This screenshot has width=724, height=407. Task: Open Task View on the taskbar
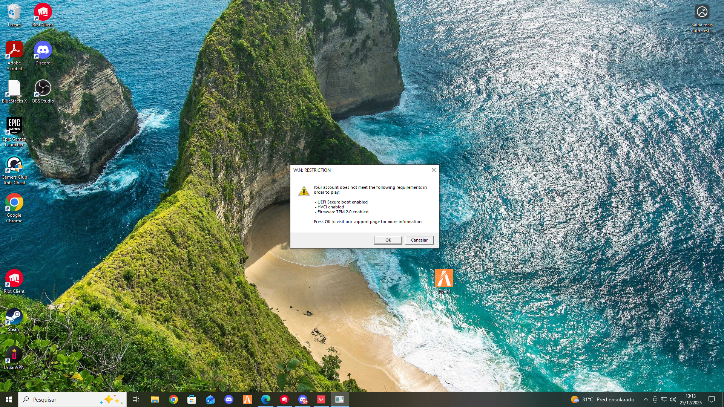click(136, 399)
